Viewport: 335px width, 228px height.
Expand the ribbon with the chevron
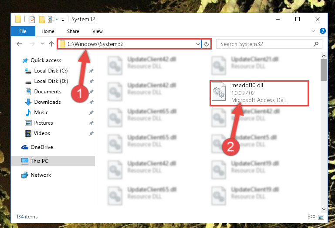point(313,31)
